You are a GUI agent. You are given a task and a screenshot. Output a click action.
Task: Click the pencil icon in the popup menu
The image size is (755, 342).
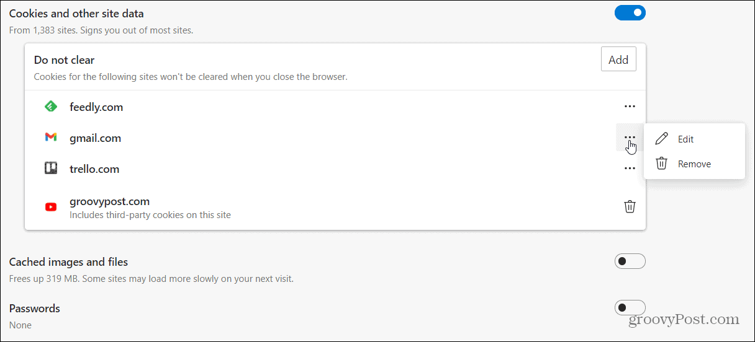[662, 139]
